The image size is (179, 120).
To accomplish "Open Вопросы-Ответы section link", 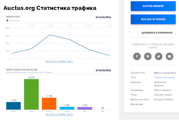I will click(164, 100).
